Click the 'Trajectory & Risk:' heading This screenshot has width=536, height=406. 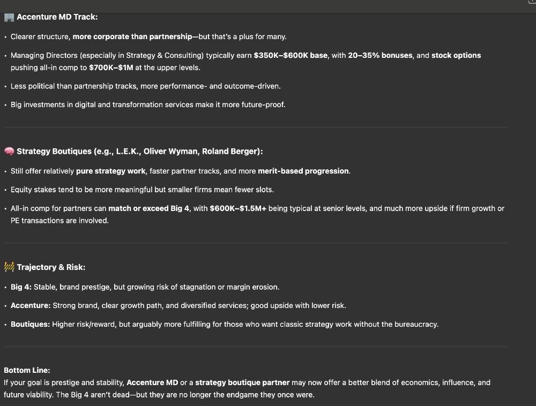(51, 267)
